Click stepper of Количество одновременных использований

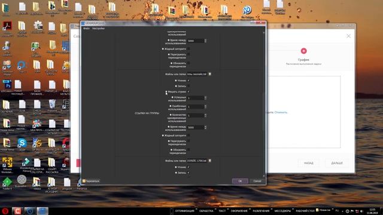[205, 115]
